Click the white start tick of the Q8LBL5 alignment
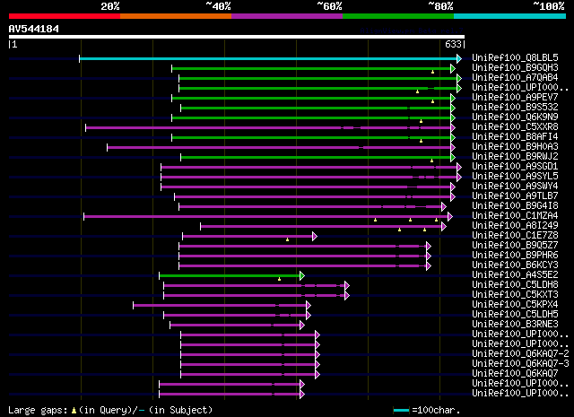Viewport: 574px width, 417px height. (x=79, y=58)
